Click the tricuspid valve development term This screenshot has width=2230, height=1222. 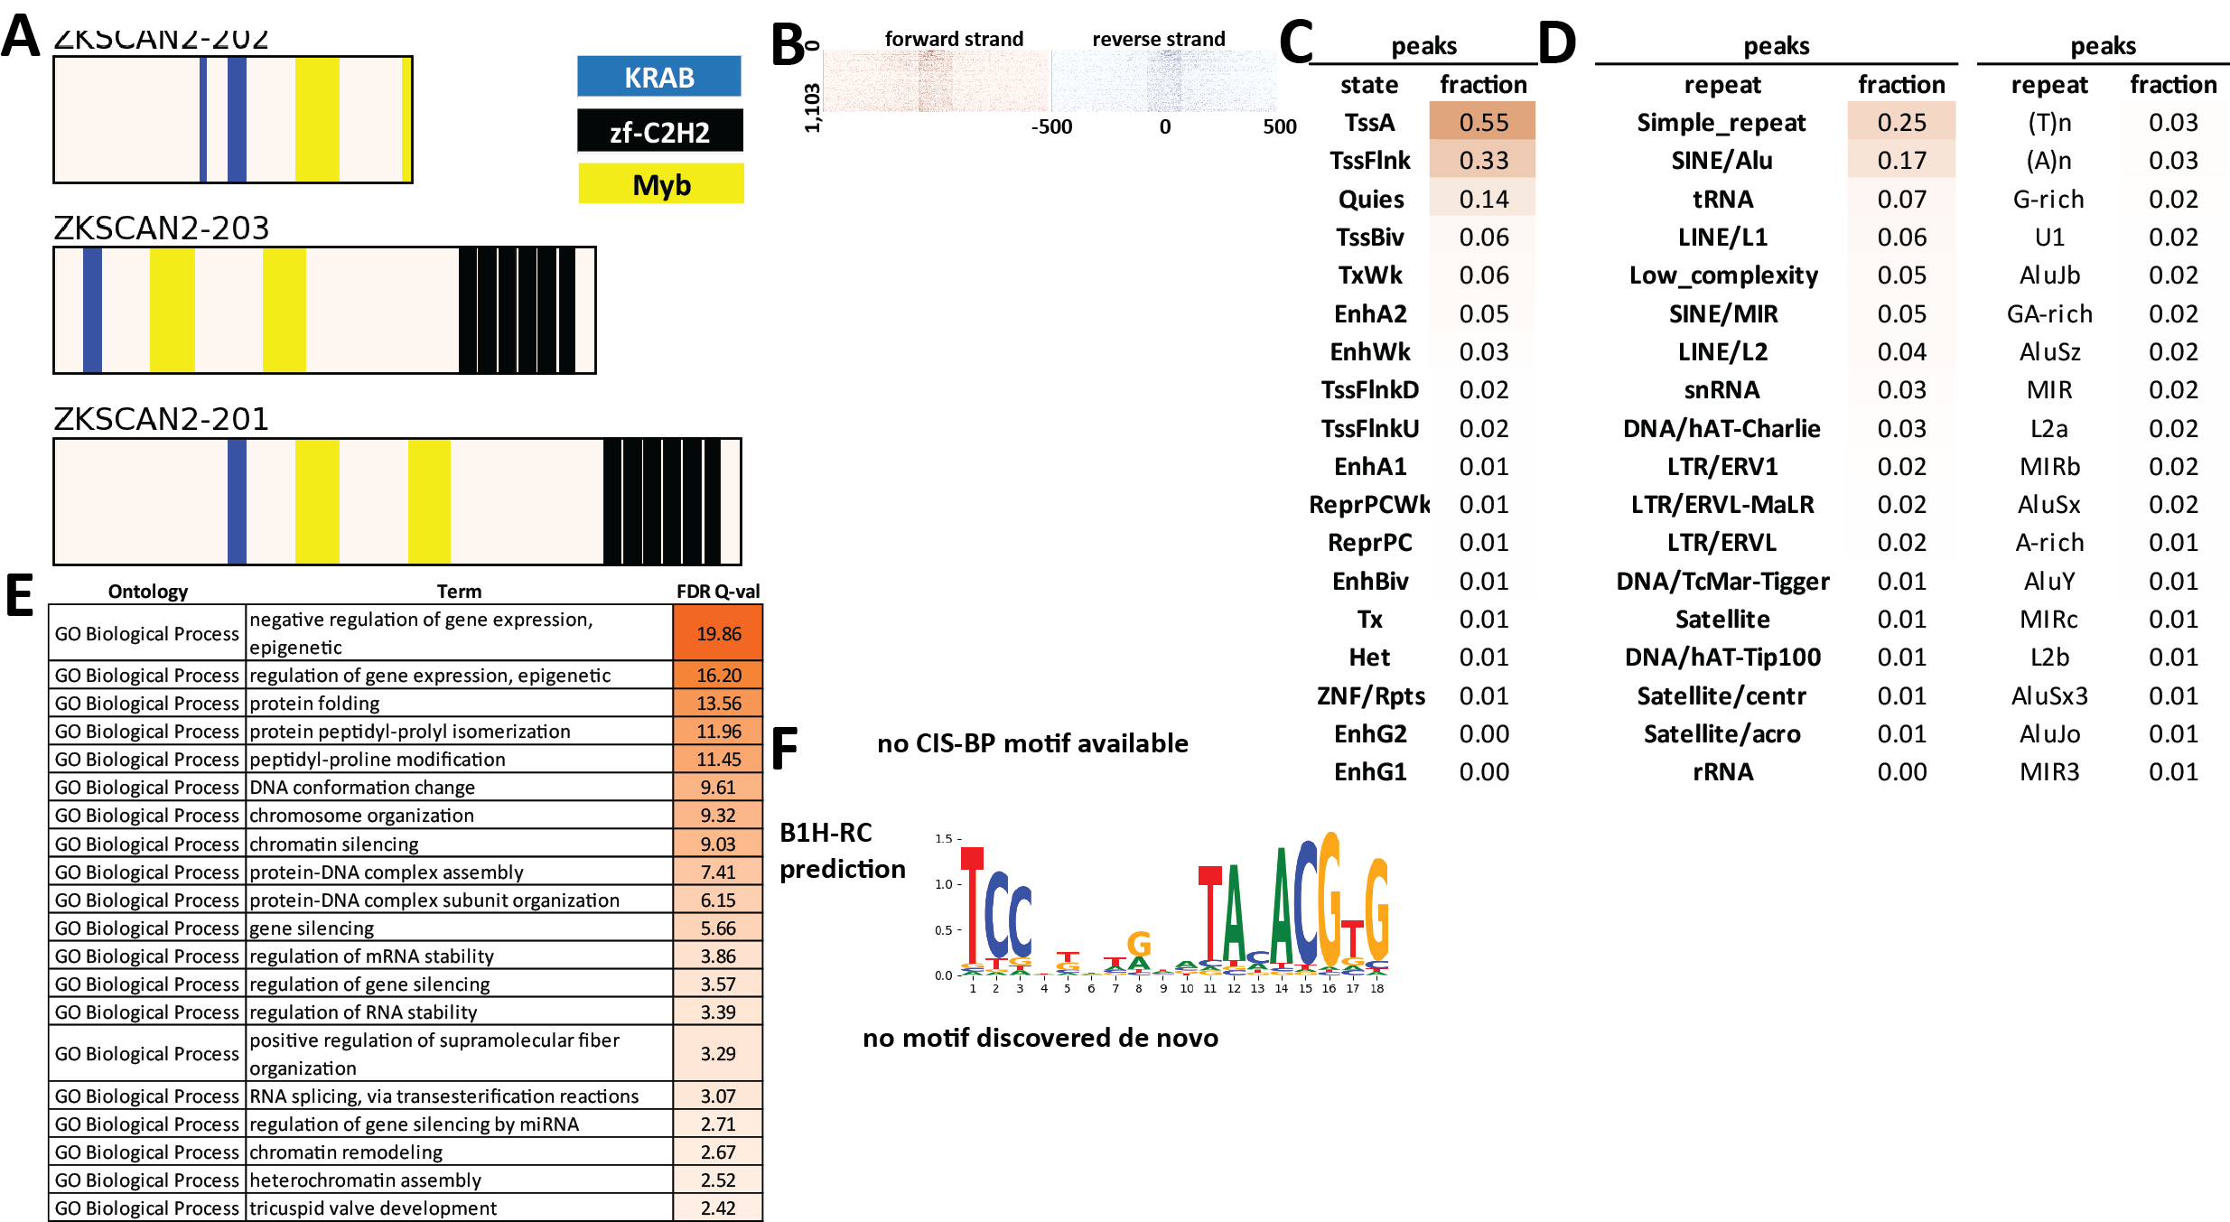coord(373,1208)
